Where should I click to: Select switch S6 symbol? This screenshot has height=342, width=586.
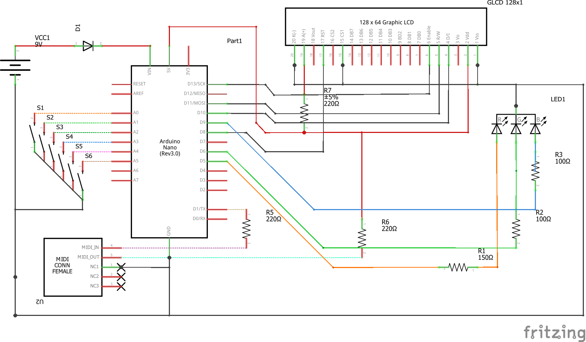click(x=82, y=181)
